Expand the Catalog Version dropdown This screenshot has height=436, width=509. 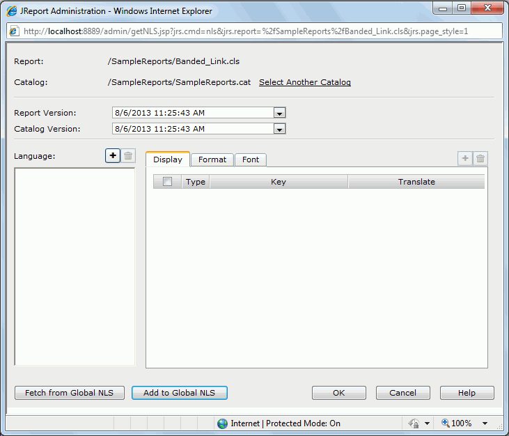click(x=279, y=129)
